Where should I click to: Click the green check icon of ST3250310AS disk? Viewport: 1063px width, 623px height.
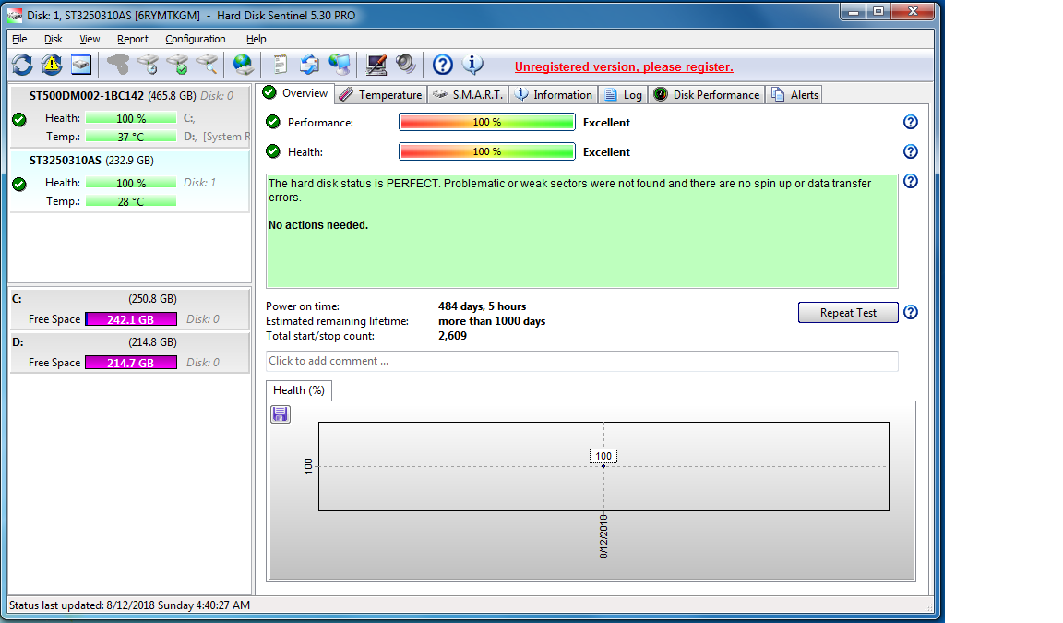tap(19, 185)
